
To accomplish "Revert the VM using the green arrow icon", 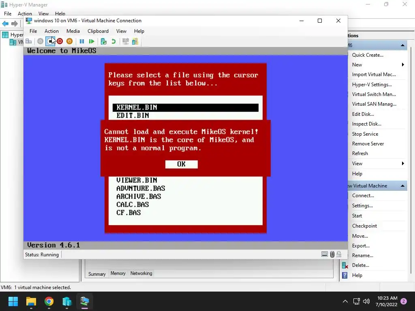I will 113,41.
